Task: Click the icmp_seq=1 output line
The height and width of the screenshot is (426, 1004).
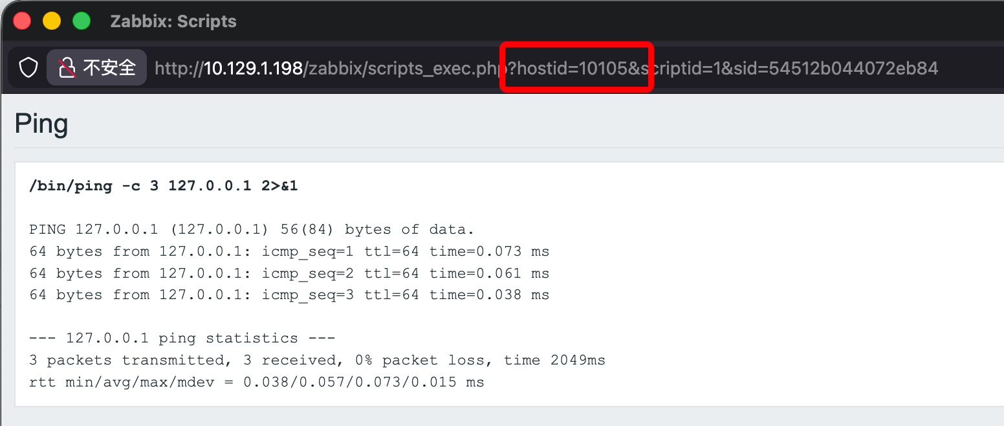Action: (x=289, y=251)
